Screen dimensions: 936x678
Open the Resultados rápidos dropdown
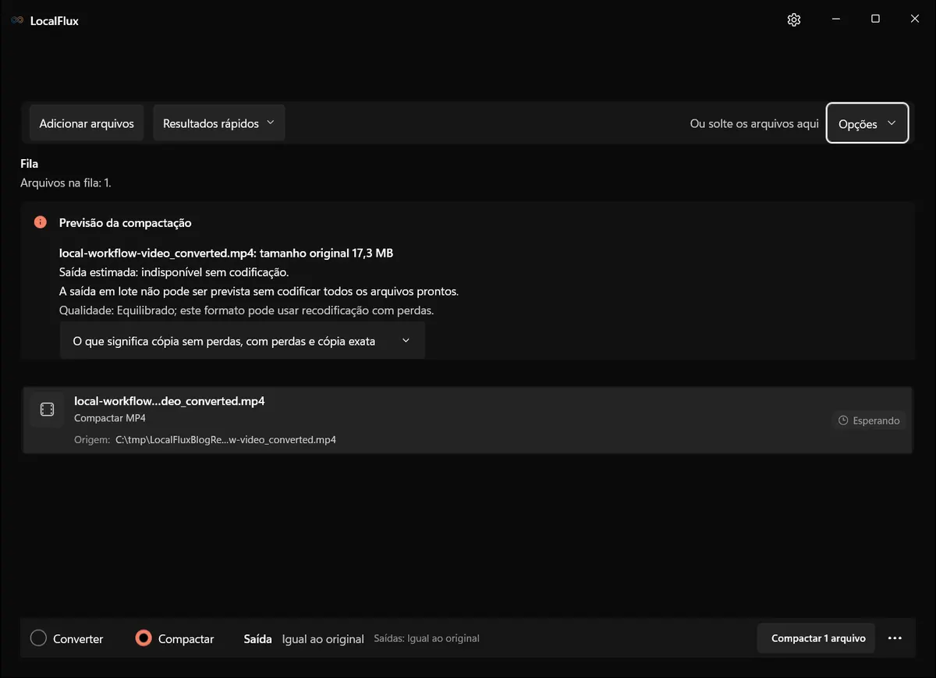click(218, 123)
